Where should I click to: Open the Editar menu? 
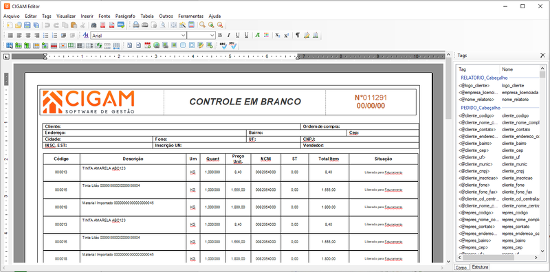point(31,16)
